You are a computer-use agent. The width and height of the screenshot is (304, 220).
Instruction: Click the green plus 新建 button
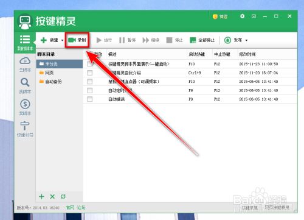(49, 40)
